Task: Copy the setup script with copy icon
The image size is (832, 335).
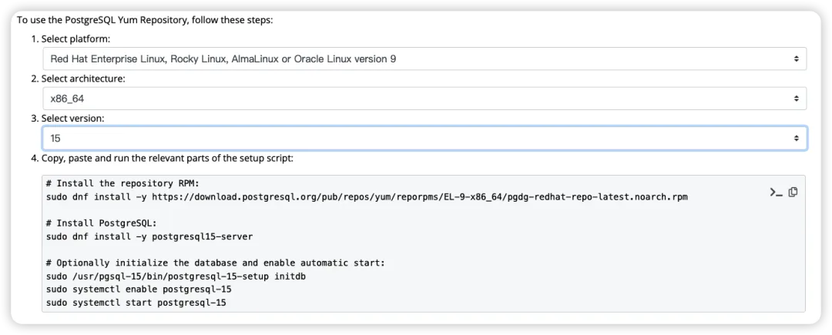Action: 793,192
